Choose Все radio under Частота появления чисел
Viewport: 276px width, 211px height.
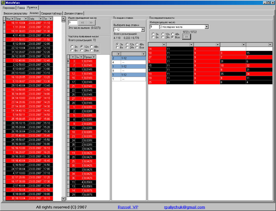91,51
